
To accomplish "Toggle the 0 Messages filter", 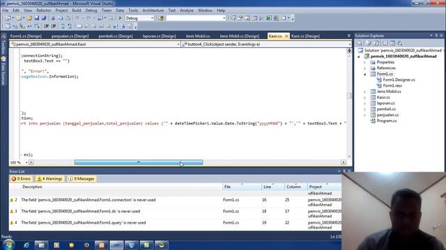I will point(81,179).
